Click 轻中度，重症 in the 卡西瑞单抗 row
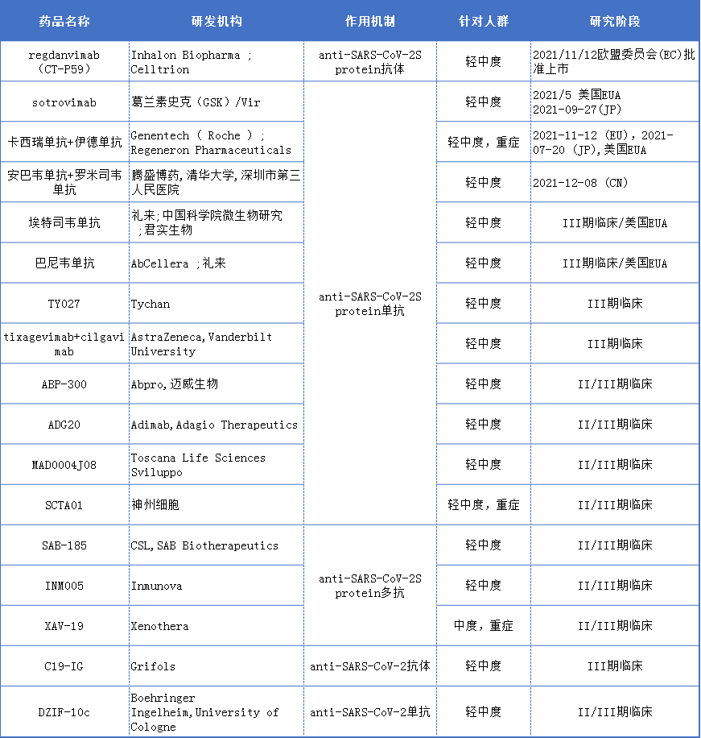The width and height of the screenshot is (701, 738). click(484, 142)
